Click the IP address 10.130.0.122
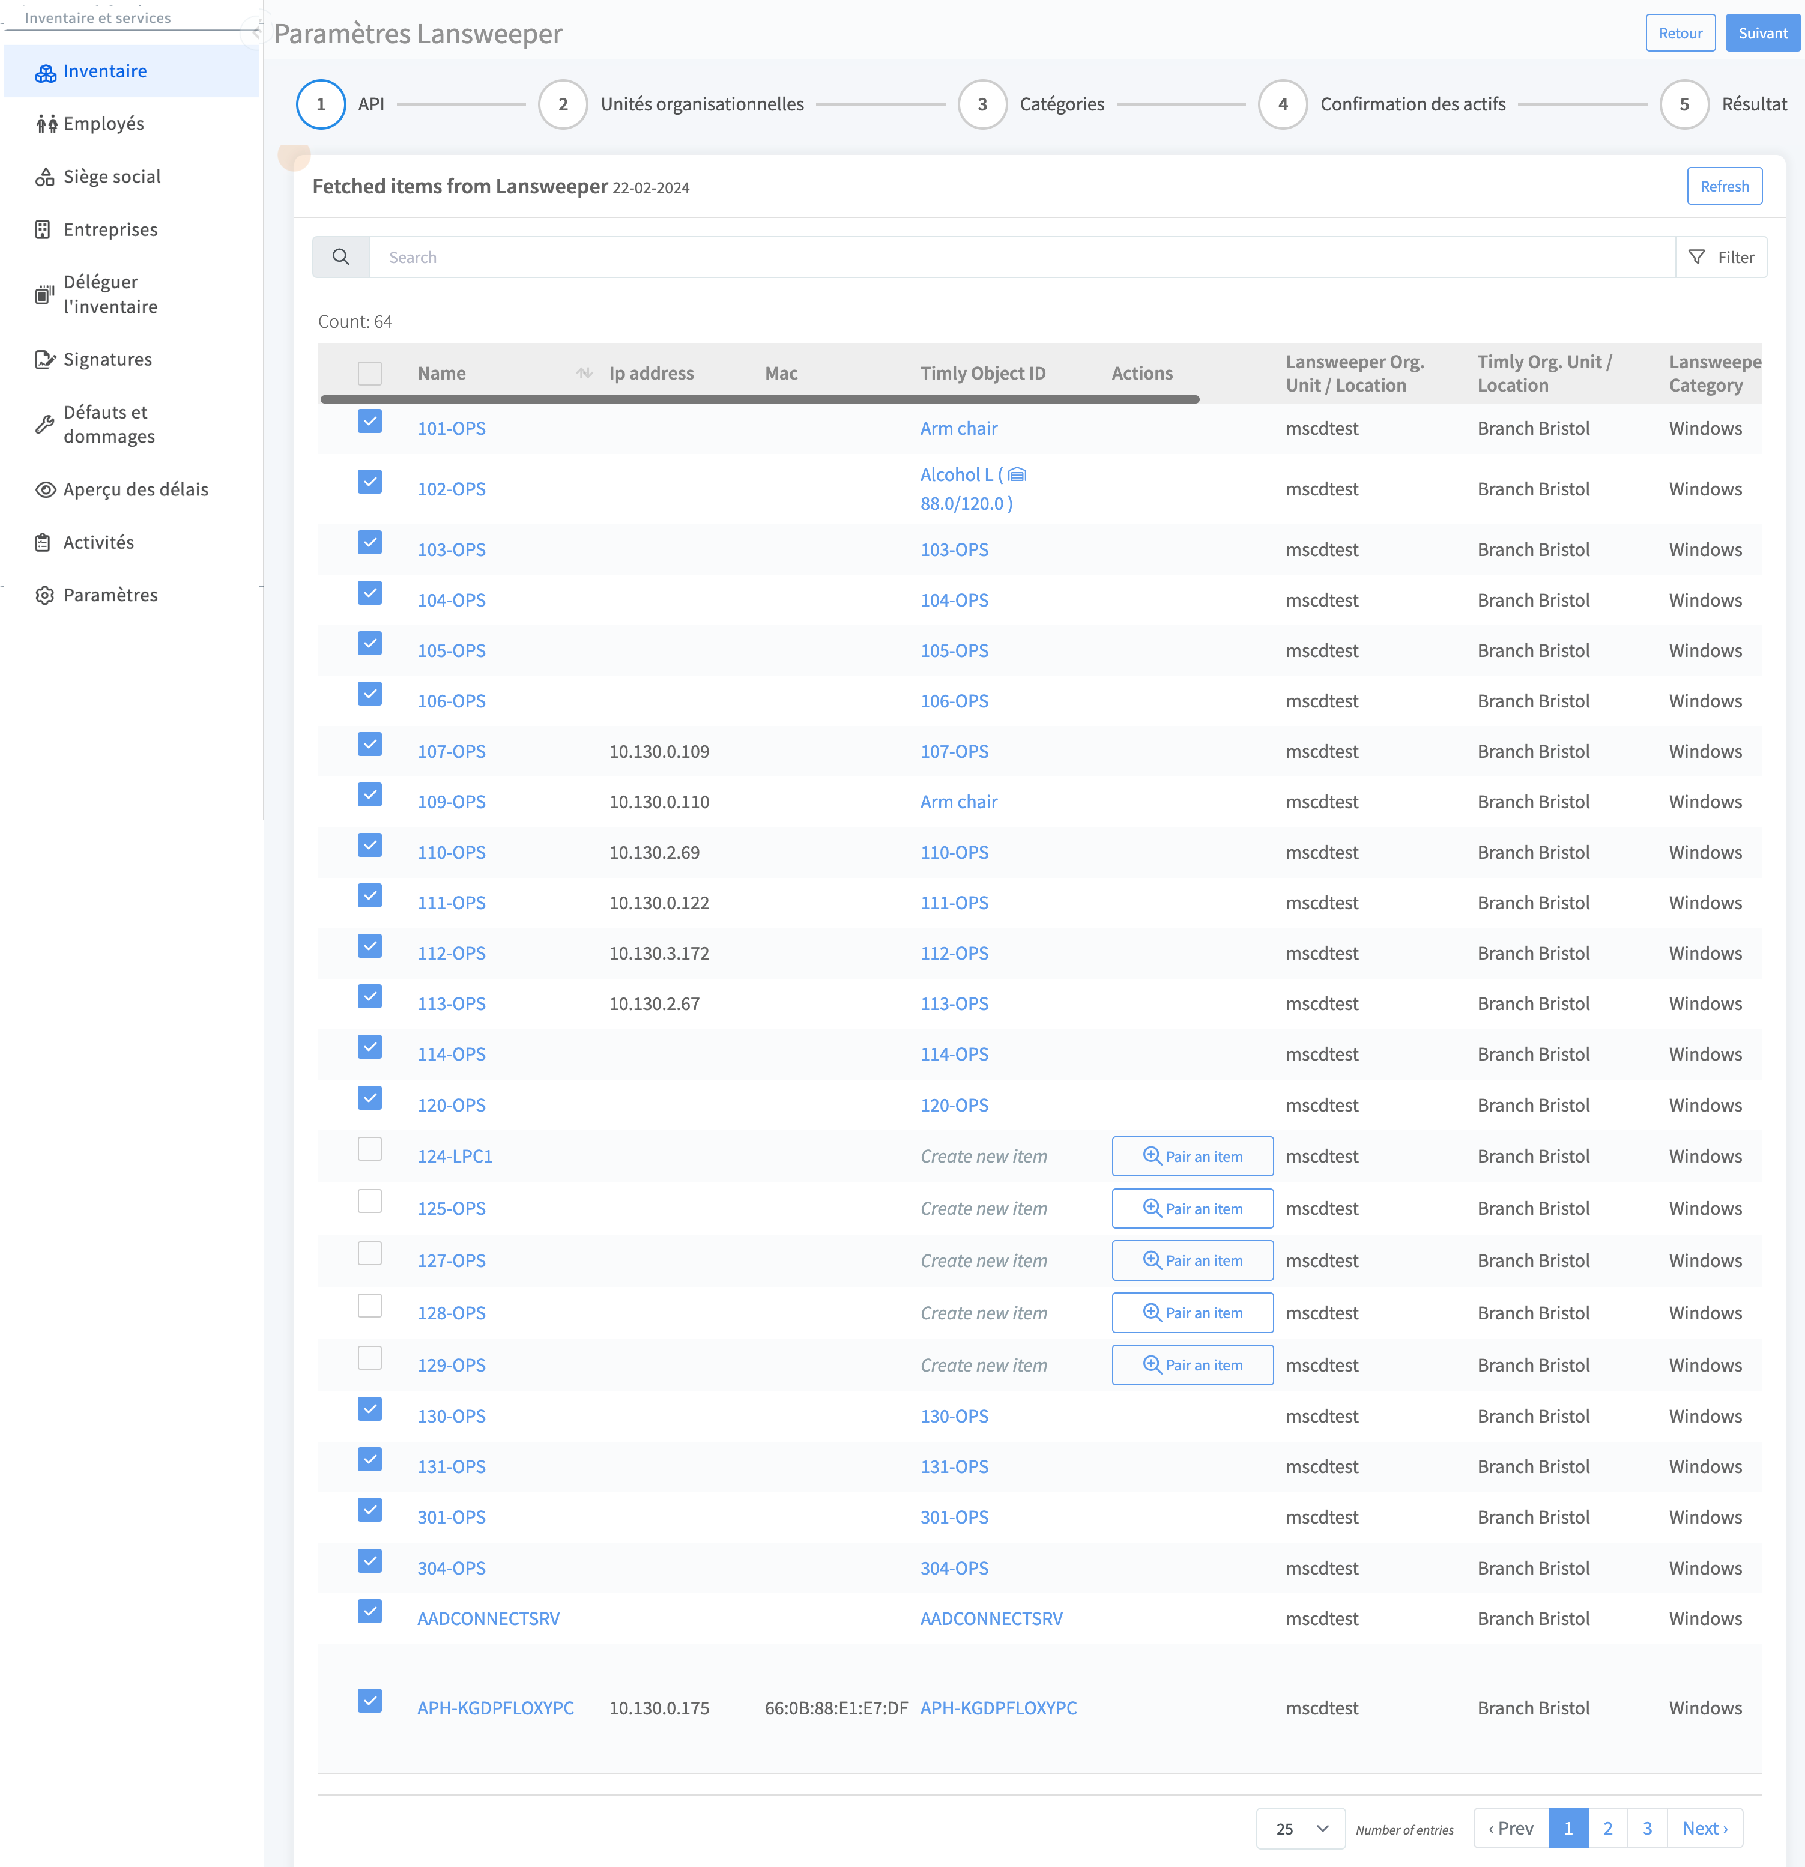1805x1867 pixels. point(659,903)
